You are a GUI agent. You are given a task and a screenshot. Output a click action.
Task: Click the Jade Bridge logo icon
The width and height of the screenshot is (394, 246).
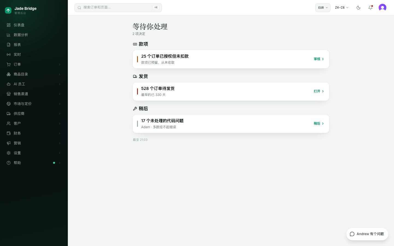point(8,10)
